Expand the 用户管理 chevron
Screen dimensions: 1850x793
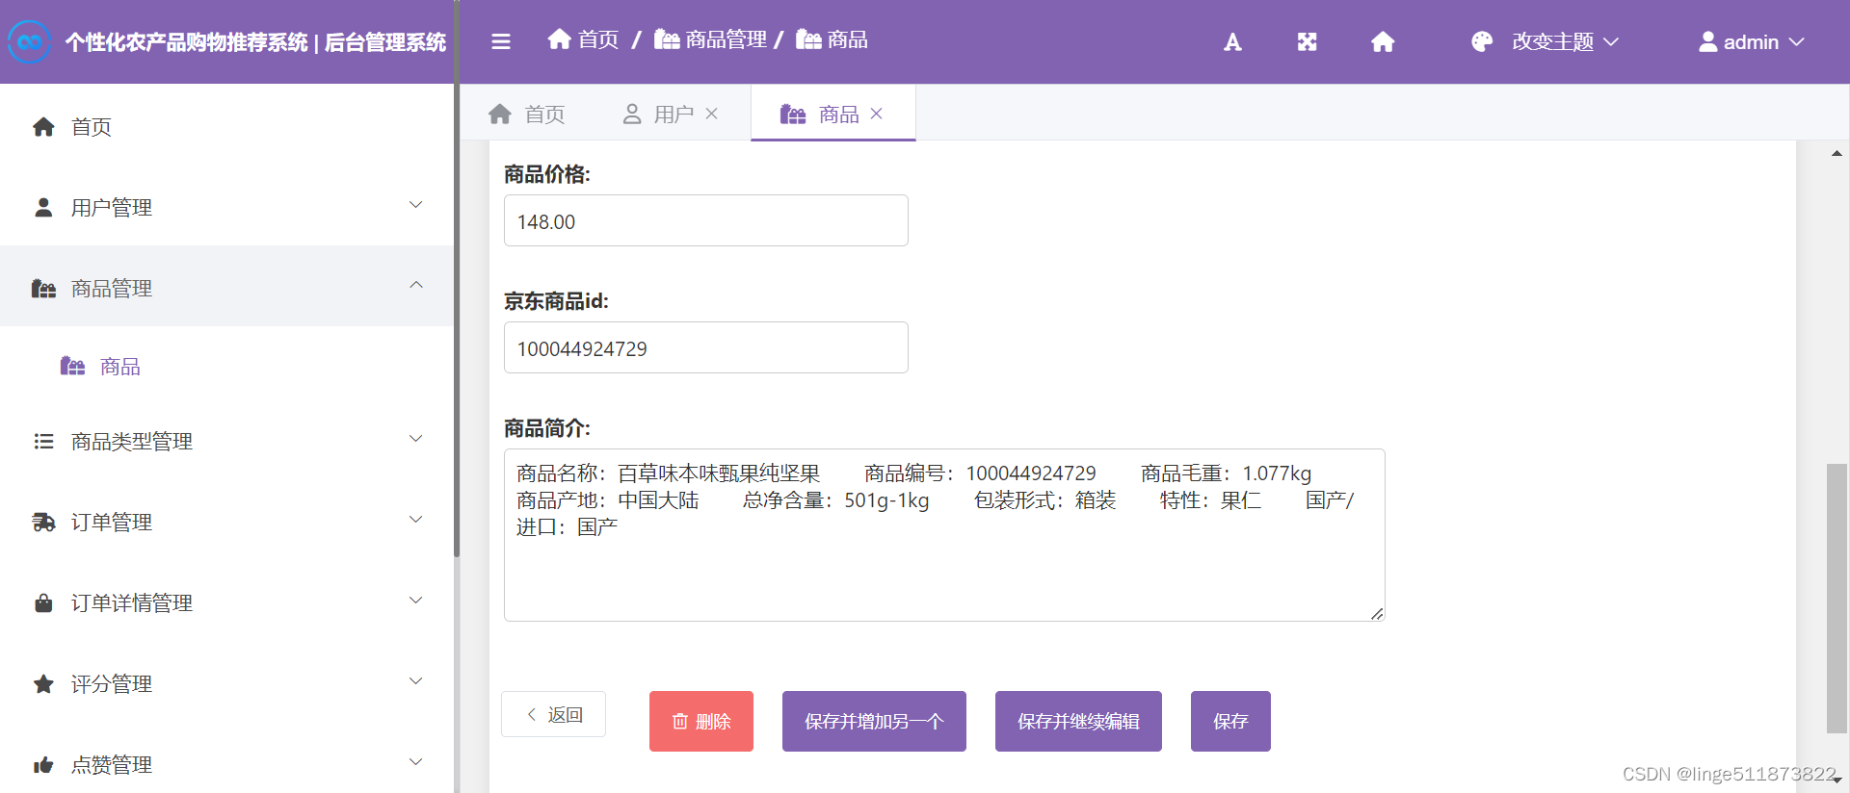tap(416, 205)
